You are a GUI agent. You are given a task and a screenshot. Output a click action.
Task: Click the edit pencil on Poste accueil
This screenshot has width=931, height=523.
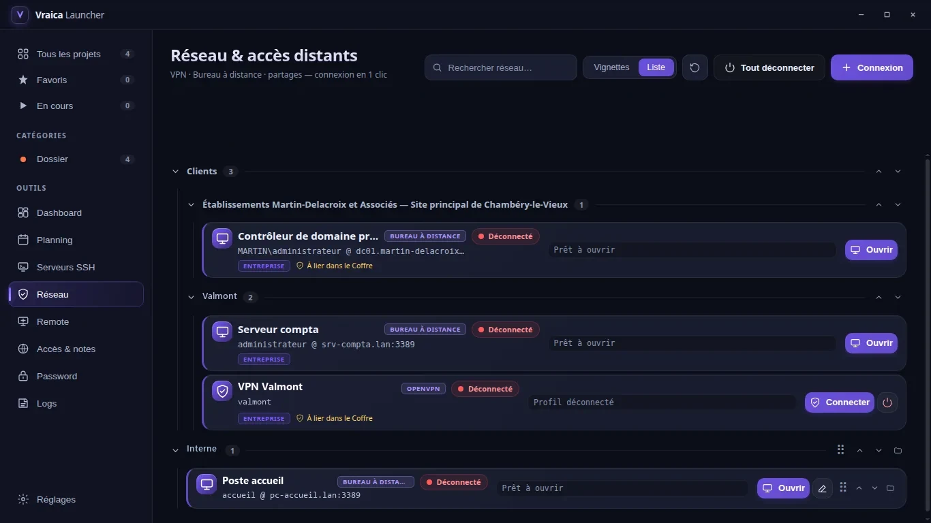[823, 488]
